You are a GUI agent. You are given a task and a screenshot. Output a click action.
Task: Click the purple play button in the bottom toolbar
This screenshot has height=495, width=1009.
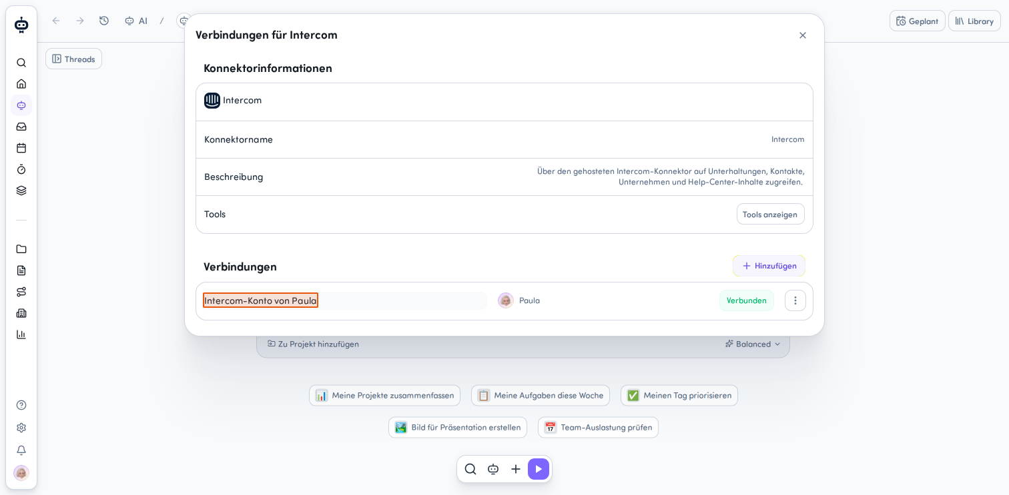(x=539, y=469)
